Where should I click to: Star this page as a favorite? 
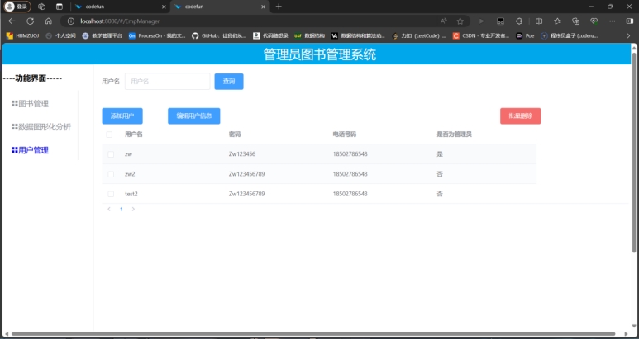point(460,21)
